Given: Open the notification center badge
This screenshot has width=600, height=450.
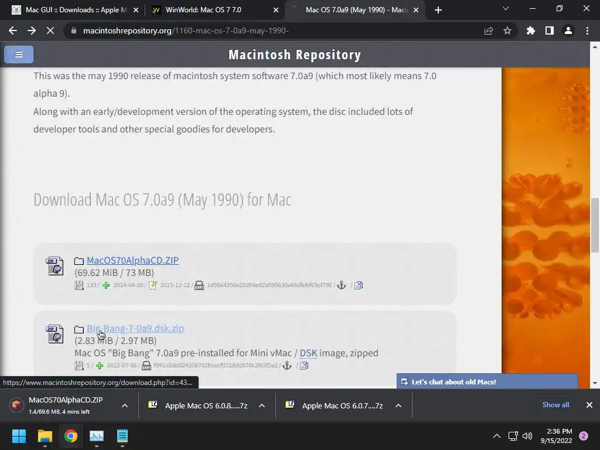Looking at the screenshot, I should point(584,436).
